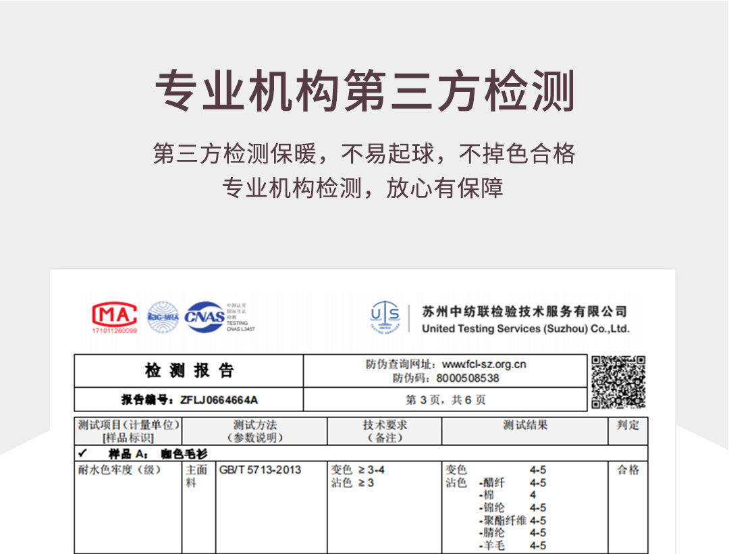Click the ilac-MRA globe logo
This screenshot has height=554, width=729.
click(x=163, y=318)
